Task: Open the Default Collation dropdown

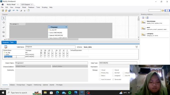Action: pos(70,66)
